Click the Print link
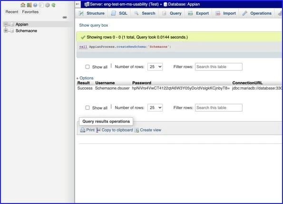The height and width of the screenshot is (204, 283). pos(90,130)
